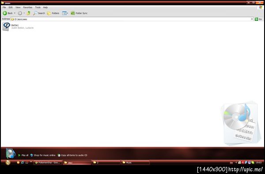Screen dimensions: 265x174
Task: Expand the Address bar dropdown list
Action: 252,19
